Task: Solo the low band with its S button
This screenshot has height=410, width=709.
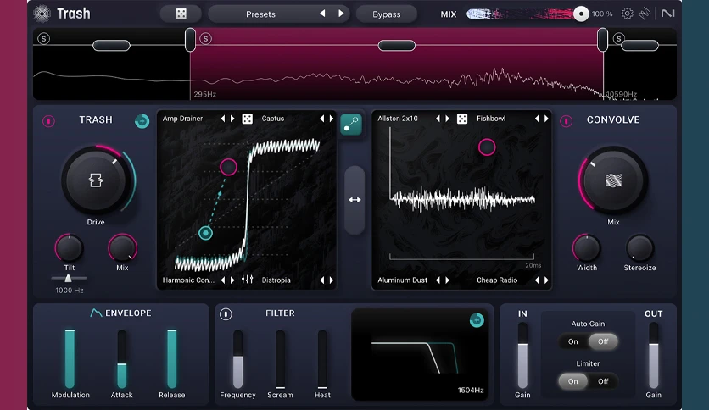Action: [x=43, y=38]
